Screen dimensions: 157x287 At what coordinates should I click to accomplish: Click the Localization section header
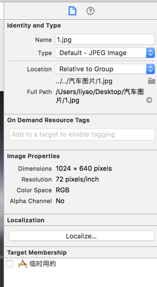click(x=26, y=220)
